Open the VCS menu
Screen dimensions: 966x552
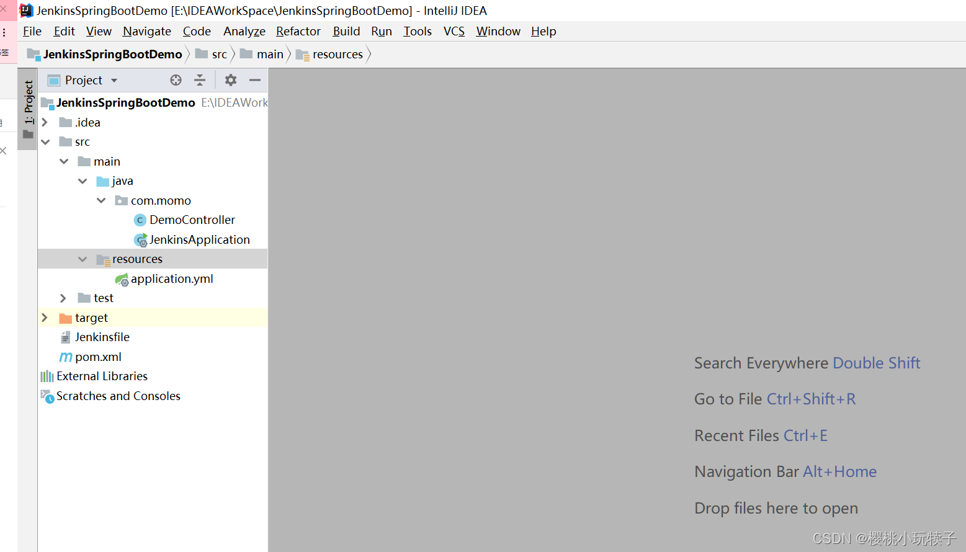(454, 31)
